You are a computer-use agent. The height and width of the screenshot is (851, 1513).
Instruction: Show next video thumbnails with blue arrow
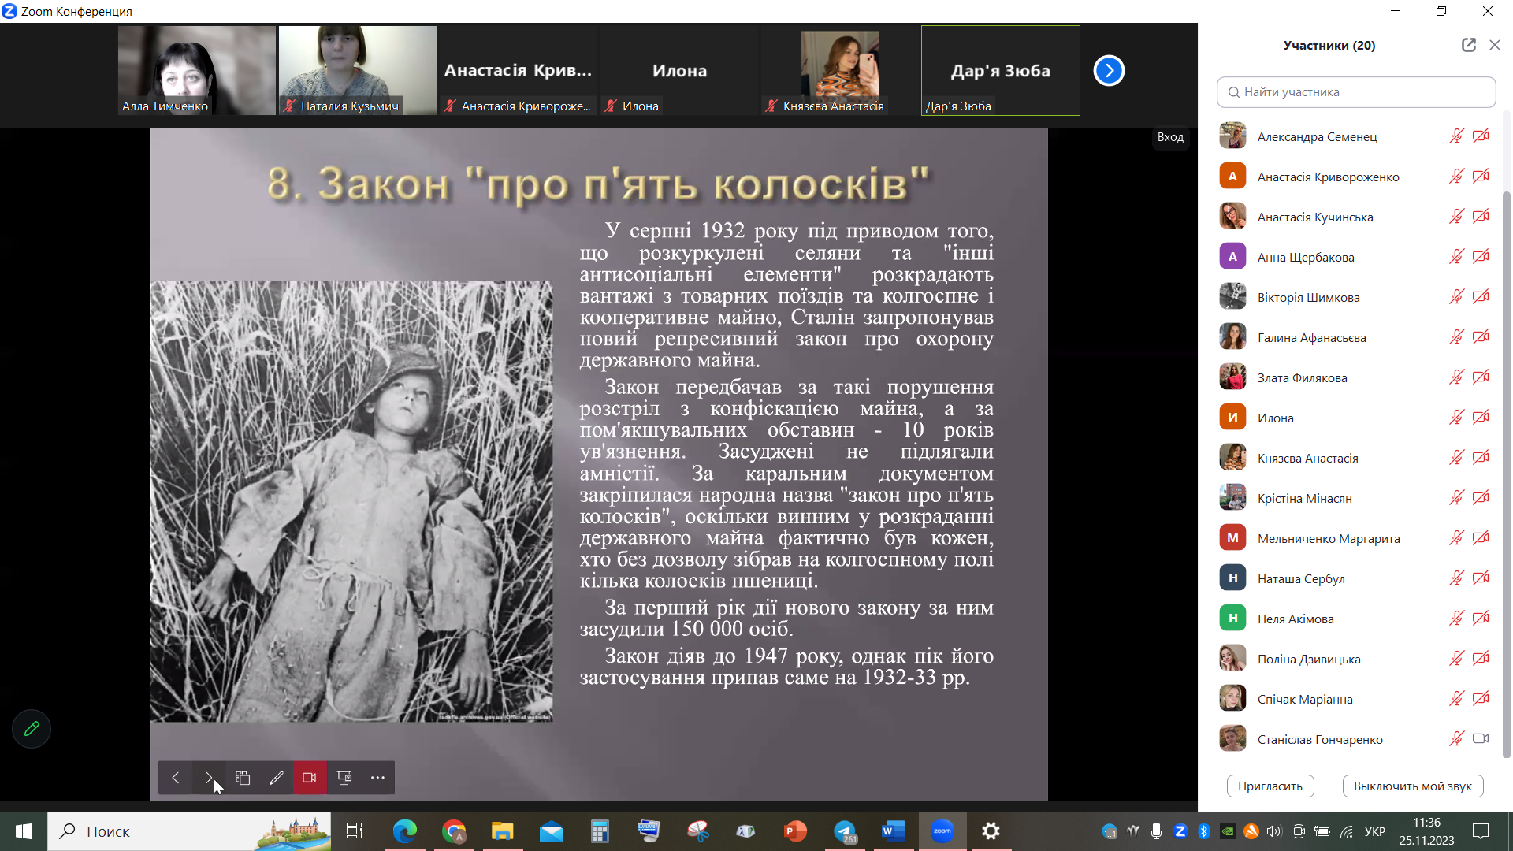click(x=1109, y=71)
